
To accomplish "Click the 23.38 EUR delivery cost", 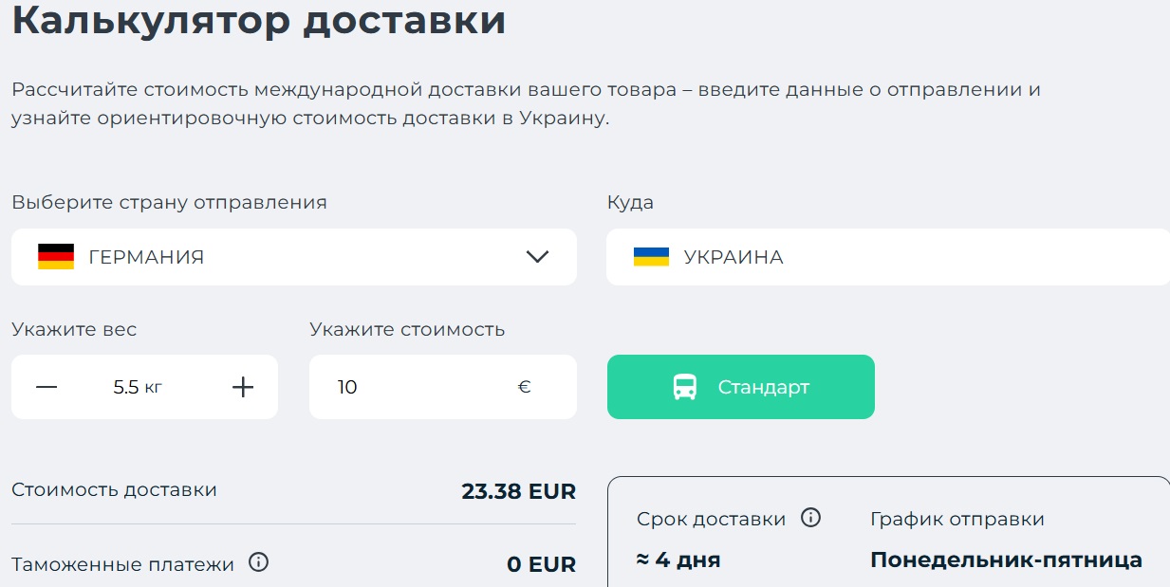I will pyautogui.click(x=519, y=491).
